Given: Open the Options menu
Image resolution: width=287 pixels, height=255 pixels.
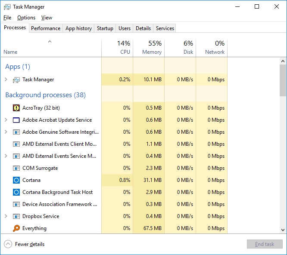Looking at the screenshot, I should (26, 18).
